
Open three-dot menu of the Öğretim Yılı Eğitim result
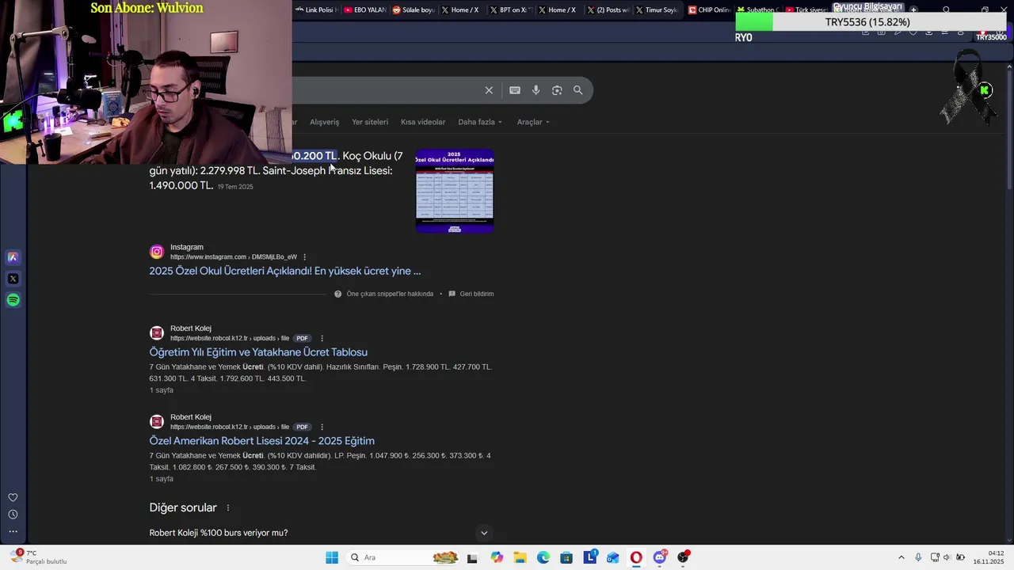coord(322,338)
